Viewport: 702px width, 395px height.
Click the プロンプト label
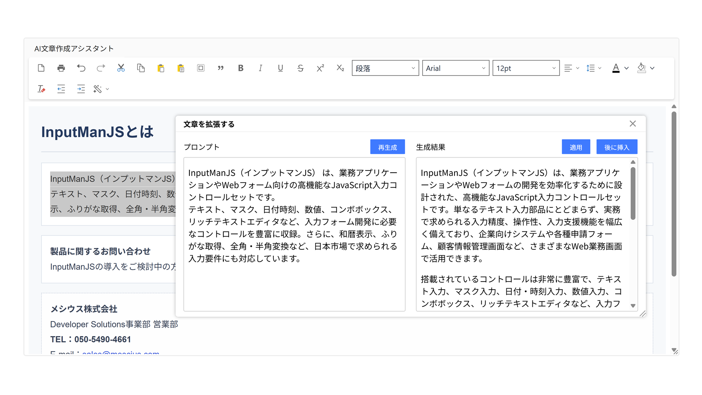pos(201,147)
